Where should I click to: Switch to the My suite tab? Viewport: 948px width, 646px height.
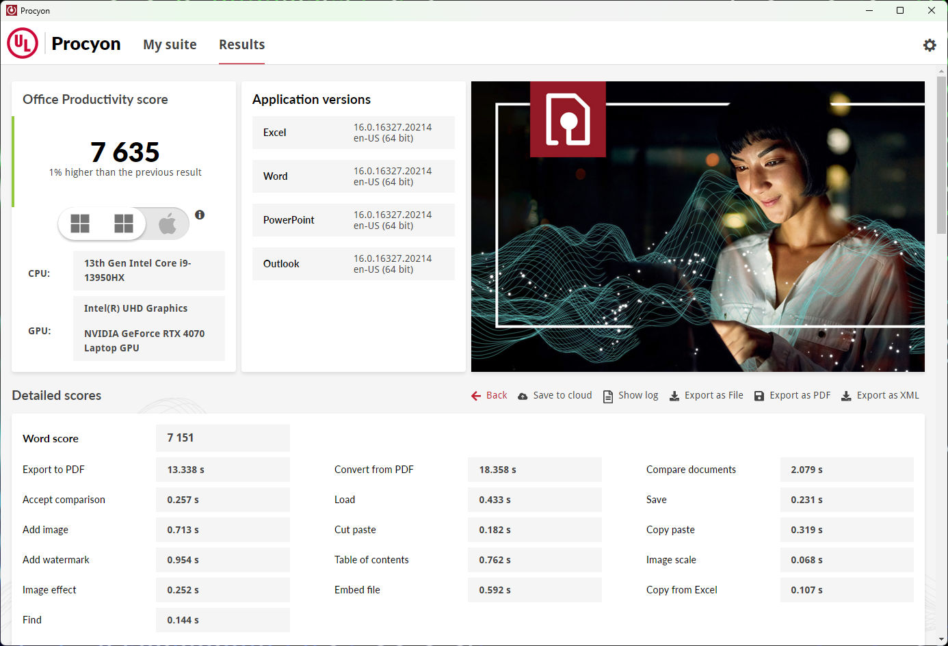pos(170,44)
